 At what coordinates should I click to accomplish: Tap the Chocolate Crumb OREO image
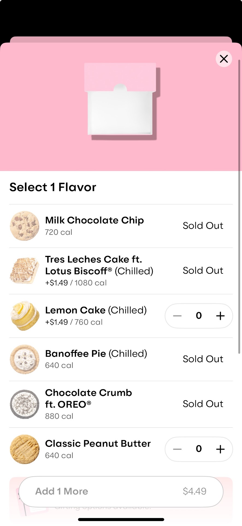(x=25, y=404)
